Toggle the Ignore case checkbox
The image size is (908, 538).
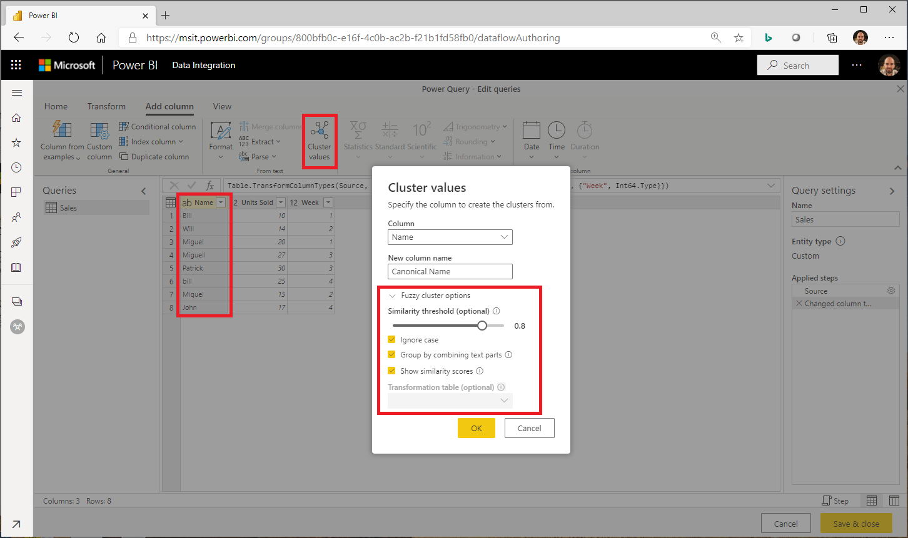click(392, 340)
